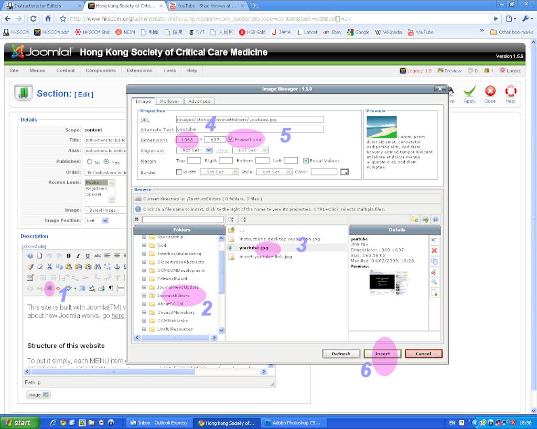Click the Bold button in editor toolbar
The width and height of the screenshot is (537, 429).
69,256
